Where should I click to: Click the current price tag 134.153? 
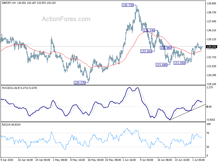[x=211, y=46]
